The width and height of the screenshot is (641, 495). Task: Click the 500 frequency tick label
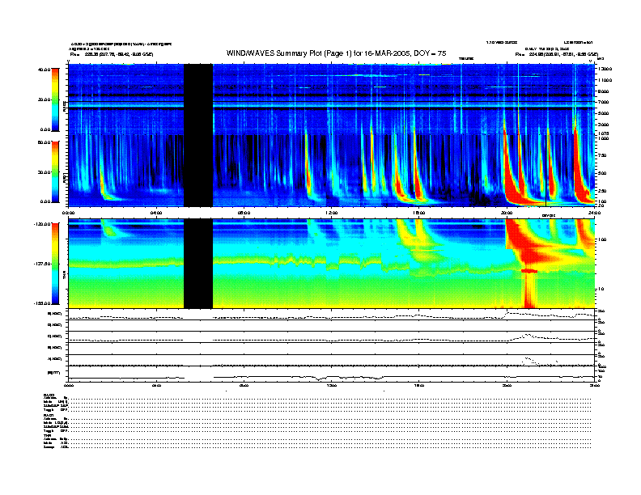603,173
